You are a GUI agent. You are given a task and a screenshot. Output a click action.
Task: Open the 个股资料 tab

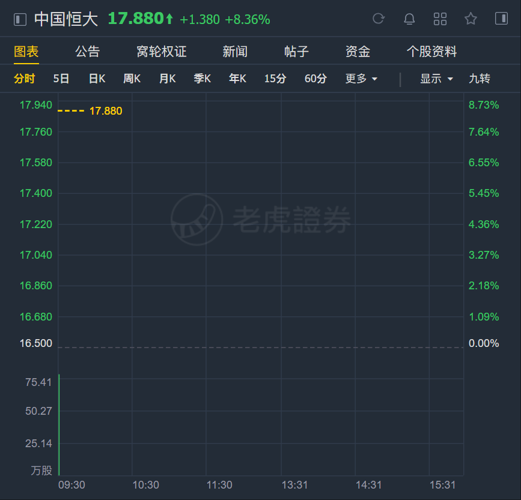coord(432,52)
